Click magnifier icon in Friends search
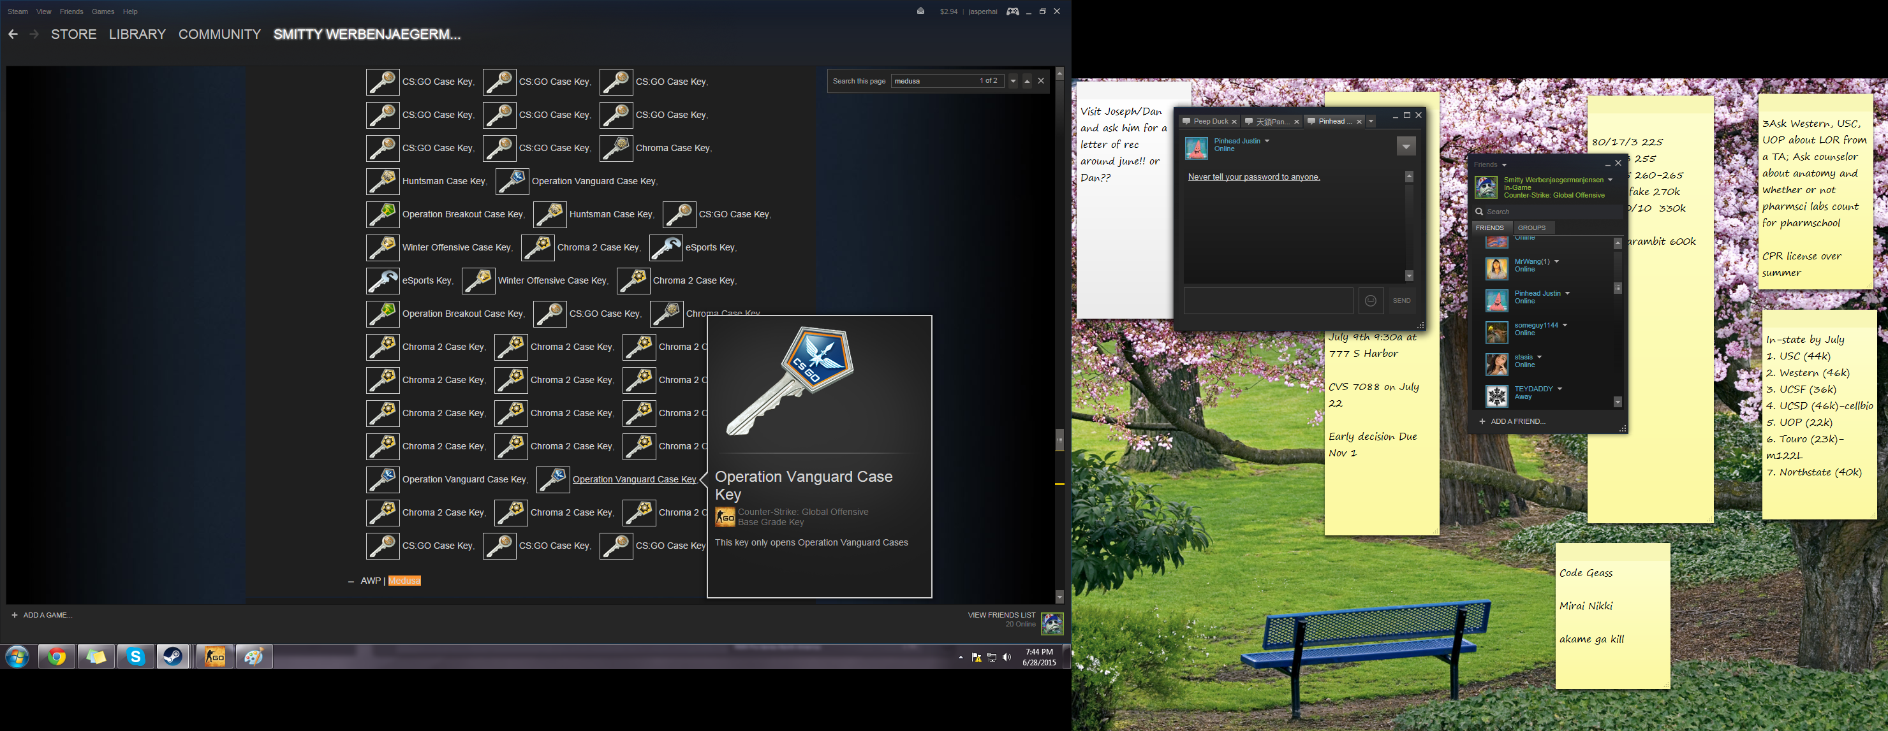 1479,212
